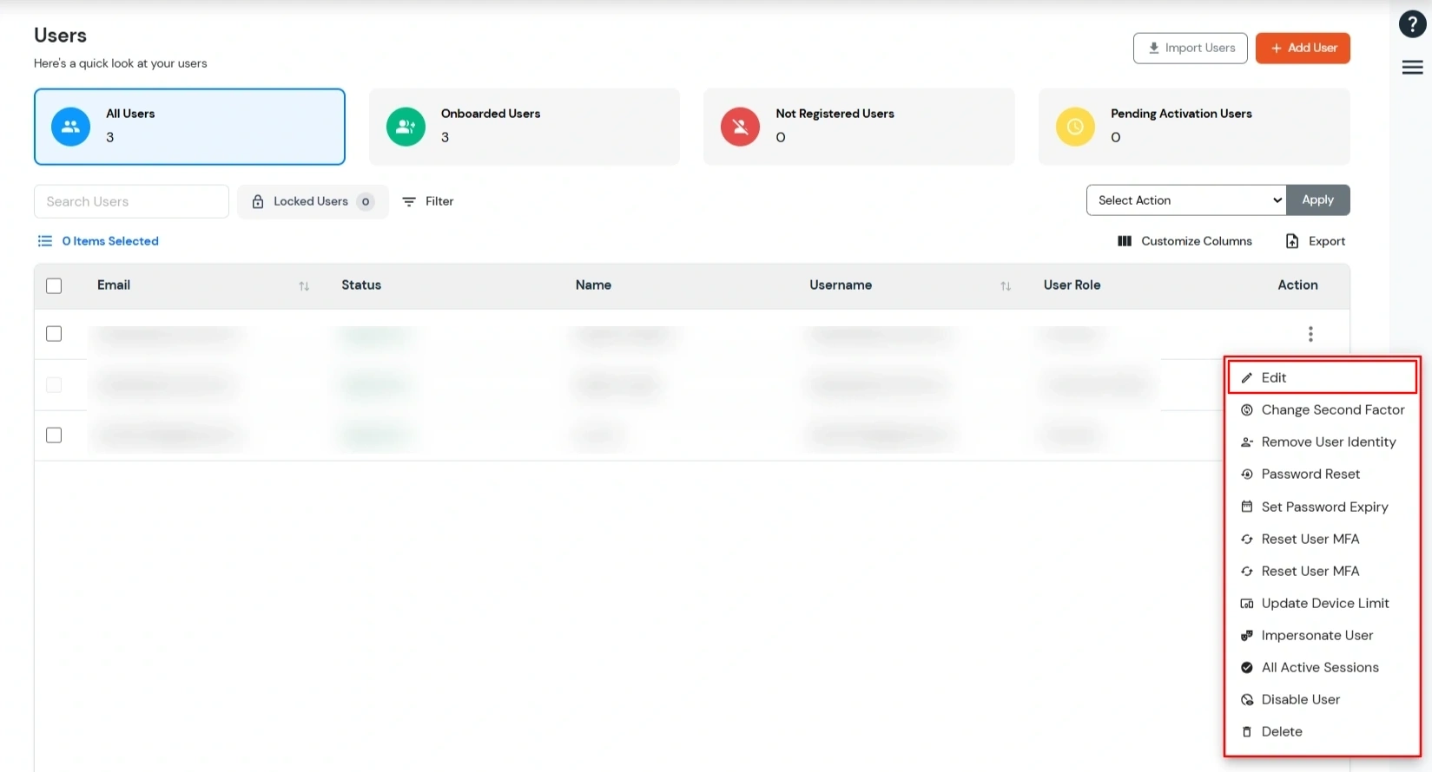Click the Add User button
This screenshot has width=1432, height=772.
tap(1303, 49)
